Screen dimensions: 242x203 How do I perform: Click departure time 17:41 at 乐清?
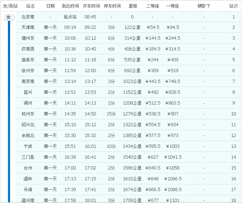point(90,190)
